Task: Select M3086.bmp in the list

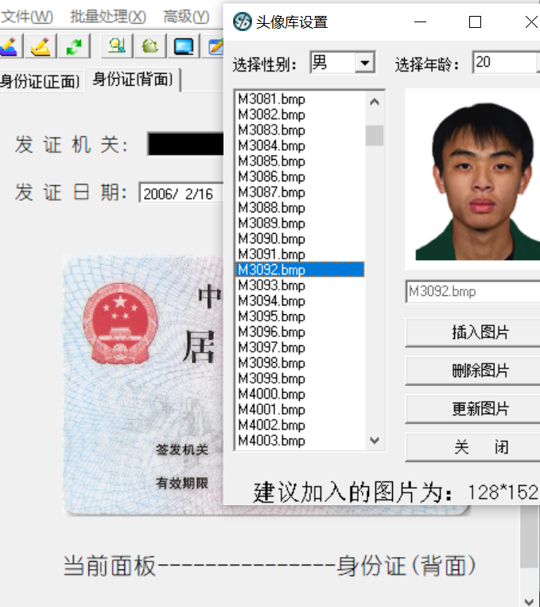Action: 300,177
